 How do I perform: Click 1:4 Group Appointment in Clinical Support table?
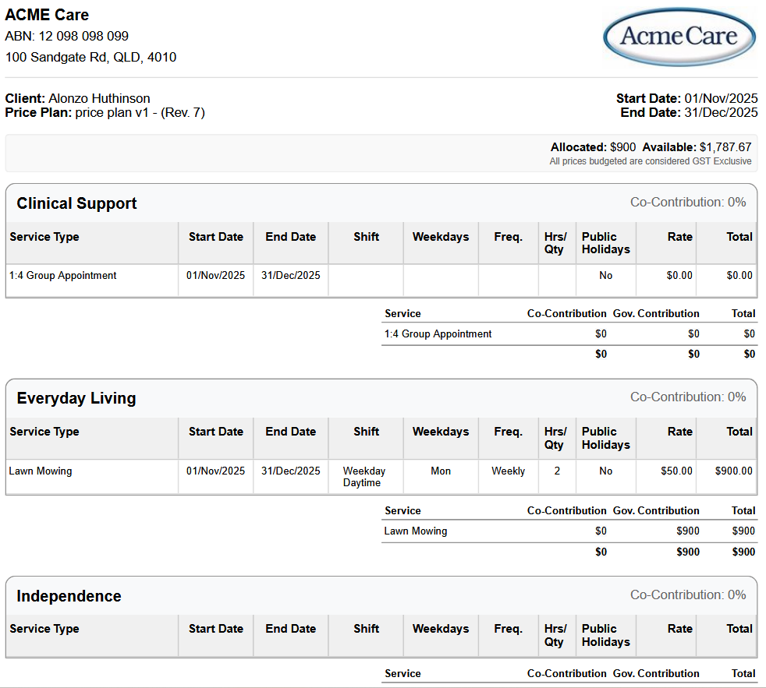[63, 275]
